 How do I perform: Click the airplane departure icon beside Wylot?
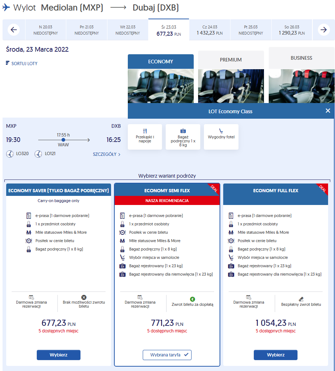[x=6, y=7]
